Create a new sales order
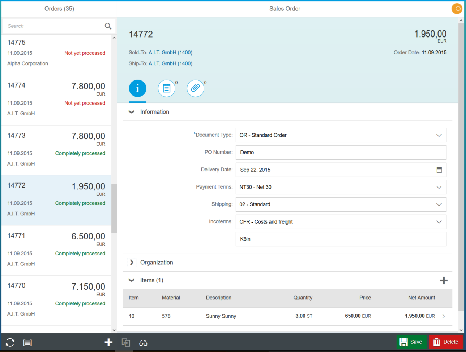Viewport: 466px width, 352px height. point(108,342)
